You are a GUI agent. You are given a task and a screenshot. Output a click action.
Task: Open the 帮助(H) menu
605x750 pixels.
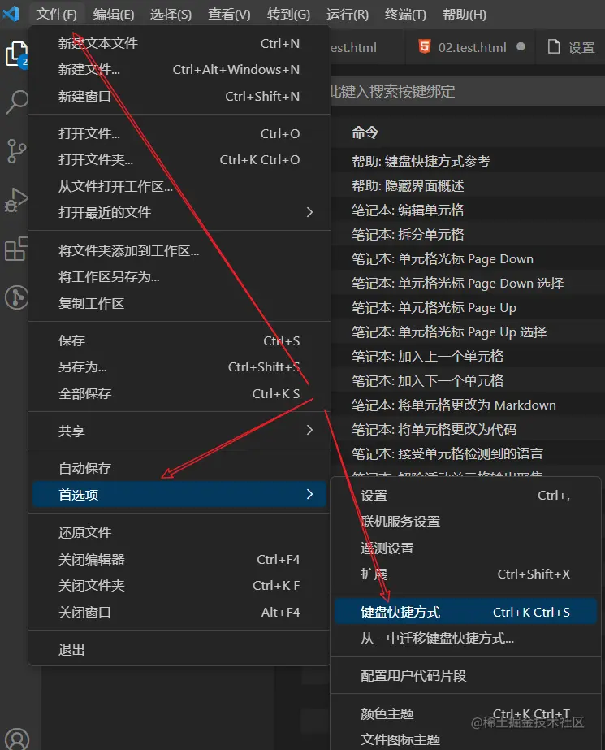coord(464,15)
